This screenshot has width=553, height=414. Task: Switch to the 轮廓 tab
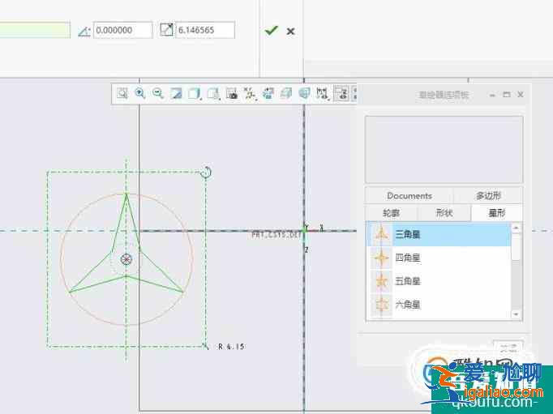[x=391, y=213]
